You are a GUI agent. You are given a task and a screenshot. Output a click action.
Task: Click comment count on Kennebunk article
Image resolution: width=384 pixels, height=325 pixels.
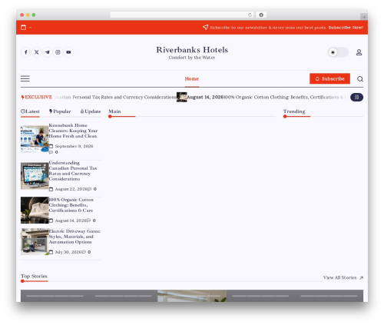(x=54, y=152)
